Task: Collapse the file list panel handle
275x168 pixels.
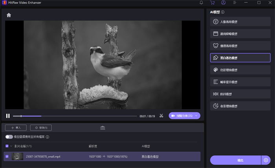Action: pos(103,128)
